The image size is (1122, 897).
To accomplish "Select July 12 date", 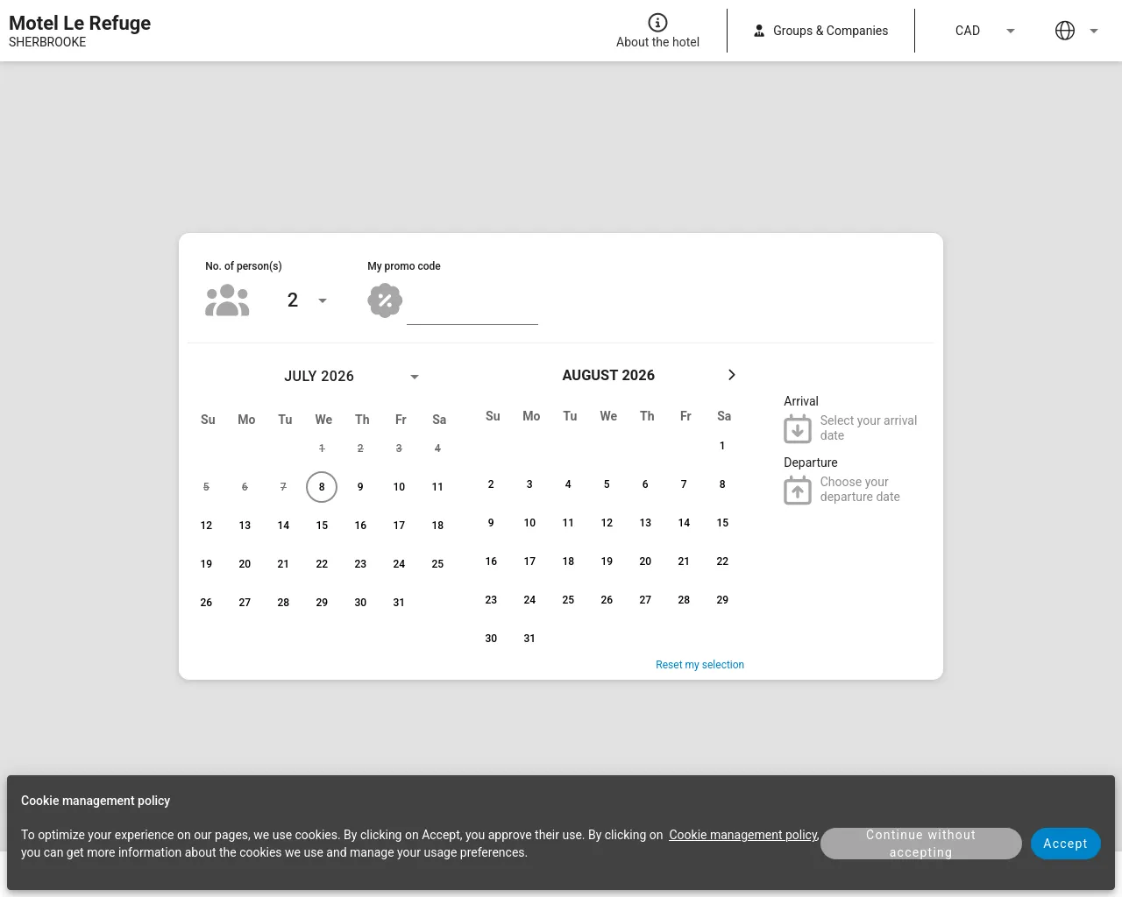I will point(206,526).
